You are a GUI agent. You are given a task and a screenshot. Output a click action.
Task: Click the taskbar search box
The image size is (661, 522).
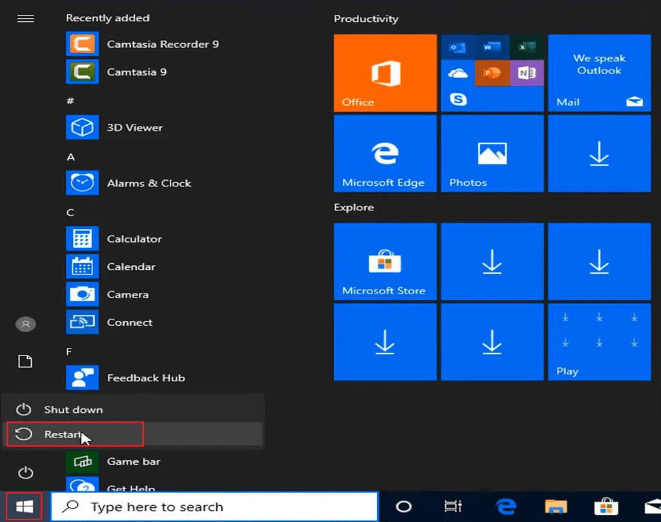[x=214, y=507]
